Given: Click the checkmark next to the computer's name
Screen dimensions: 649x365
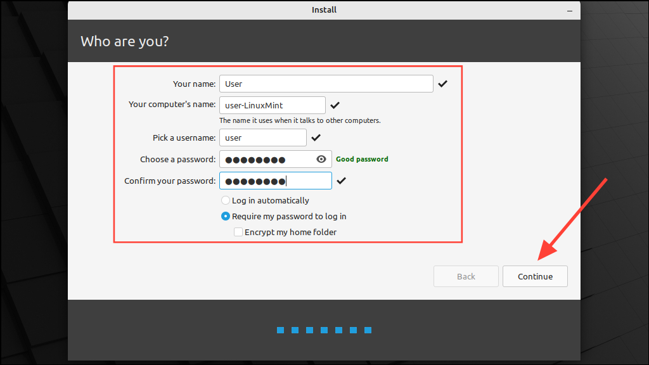Looking at the screenshot, I should pos(335,105).
